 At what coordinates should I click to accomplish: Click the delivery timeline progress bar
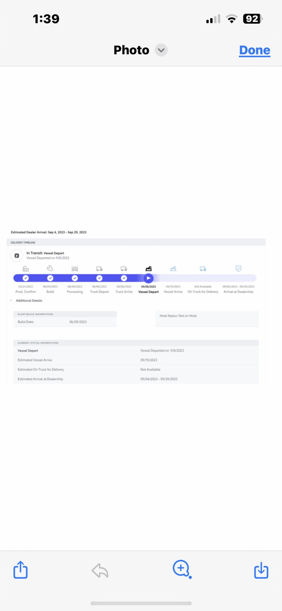pyautogui.click(x=135, y=278)
